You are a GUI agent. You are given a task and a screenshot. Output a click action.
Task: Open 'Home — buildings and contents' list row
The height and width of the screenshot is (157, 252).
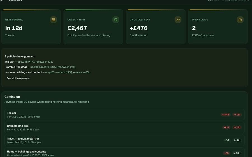(x=125, y=153)
